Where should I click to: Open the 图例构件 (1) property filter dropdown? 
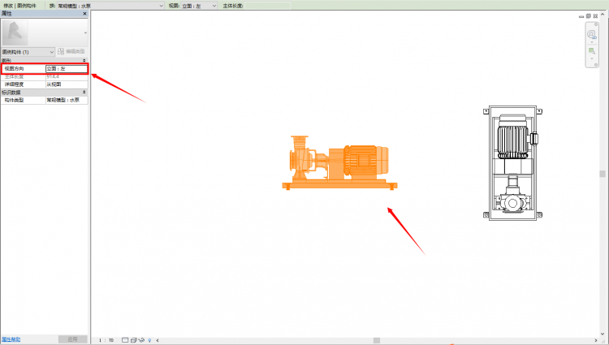click(28, 52)
